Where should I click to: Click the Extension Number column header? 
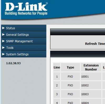pos(91,67)
